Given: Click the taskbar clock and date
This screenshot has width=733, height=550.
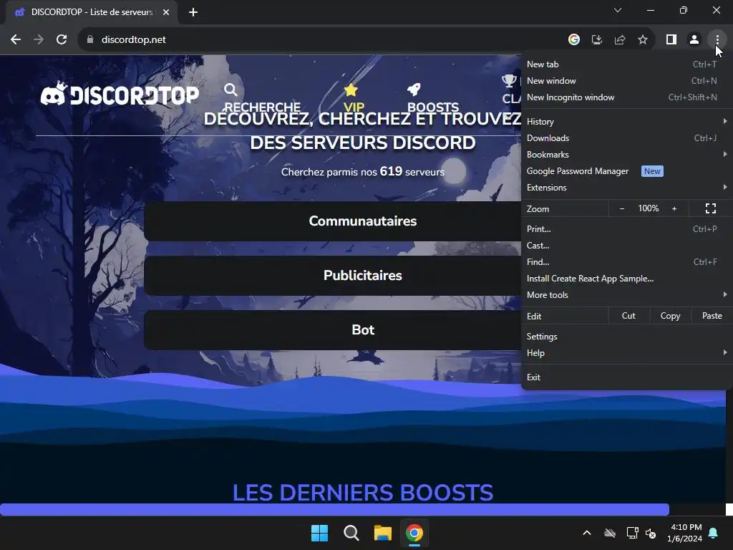Looking at the screenshot, I should click(684, 533).
